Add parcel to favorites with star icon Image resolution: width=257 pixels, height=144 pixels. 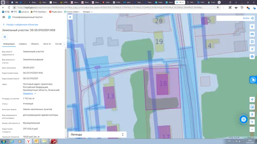[x=5, y=37]
